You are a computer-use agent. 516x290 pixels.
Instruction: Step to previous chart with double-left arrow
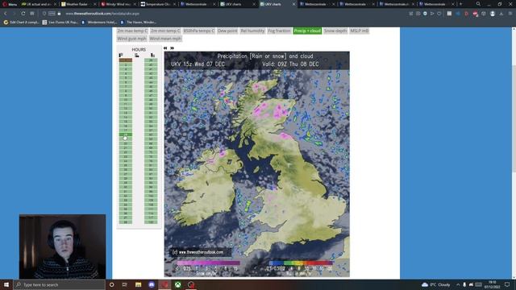click(x=165, y=48)
